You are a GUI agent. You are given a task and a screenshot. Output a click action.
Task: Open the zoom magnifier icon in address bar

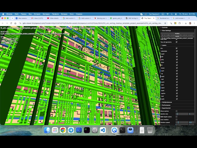point(171,23)
